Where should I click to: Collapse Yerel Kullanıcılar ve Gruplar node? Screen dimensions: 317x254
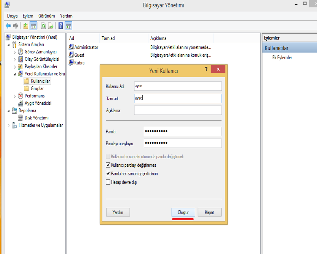tap(15, 74)
